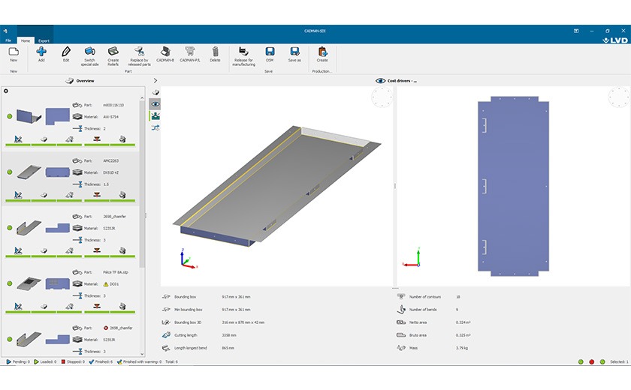Click the Loaded: 0 status filter
631x390 pixels.
point(45,362)
